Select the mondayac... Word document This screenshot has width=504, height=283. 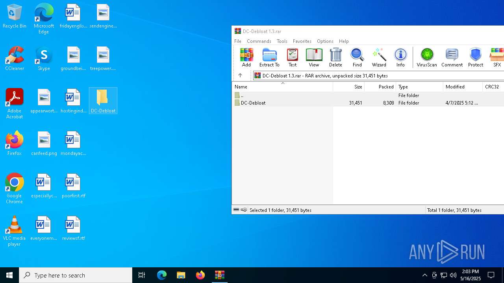[x=74, y=144]
